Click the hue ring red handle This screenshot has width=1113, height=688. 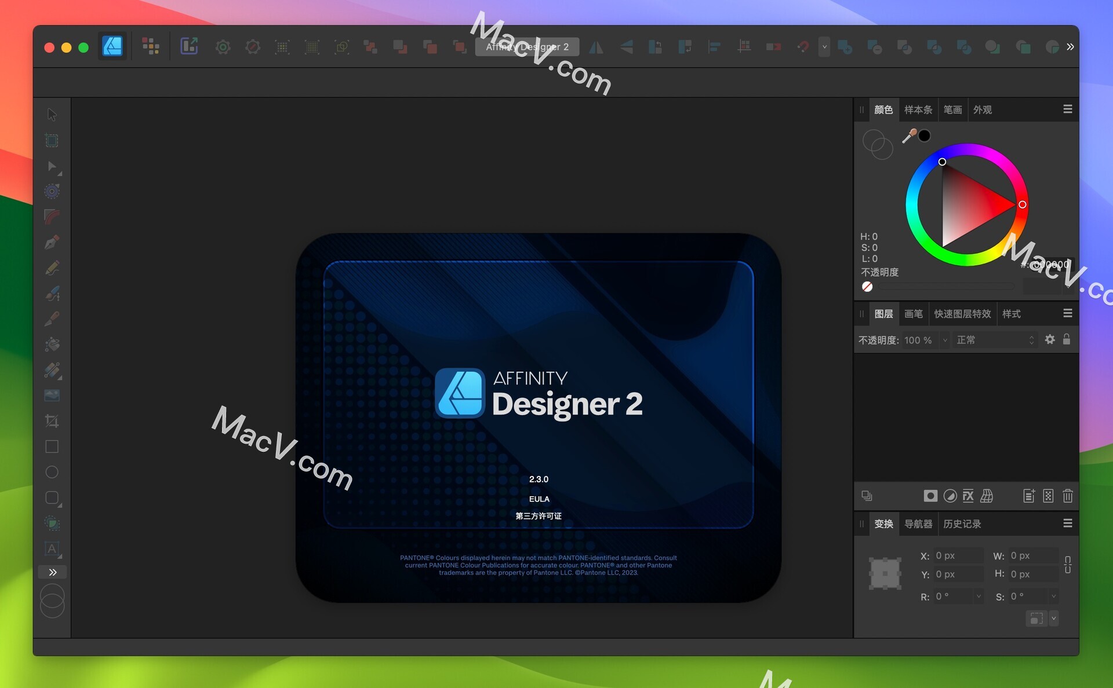click(1023, 204)
